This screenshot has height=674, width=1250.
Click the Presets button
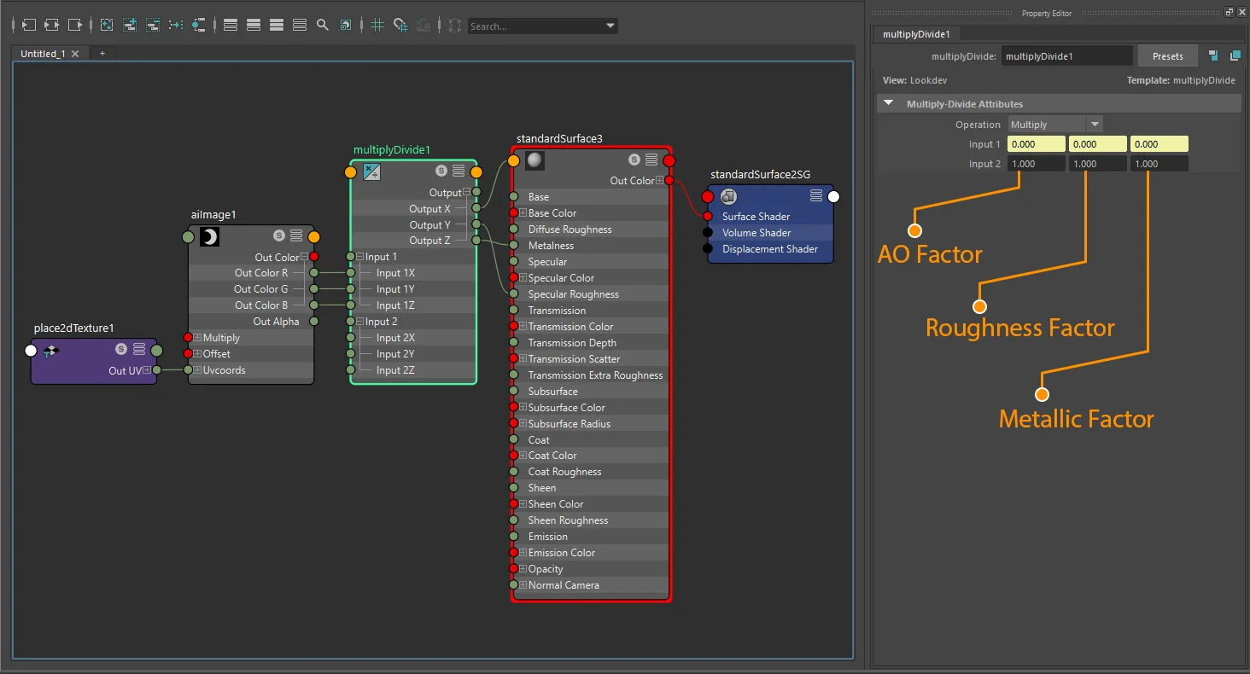(x=1167, y=56)
